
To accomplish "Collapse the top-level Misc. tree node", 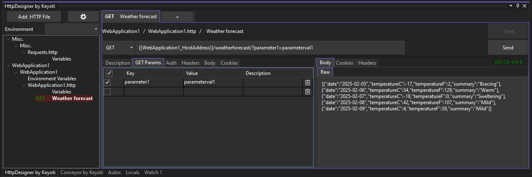I will (x=9, y=39).
